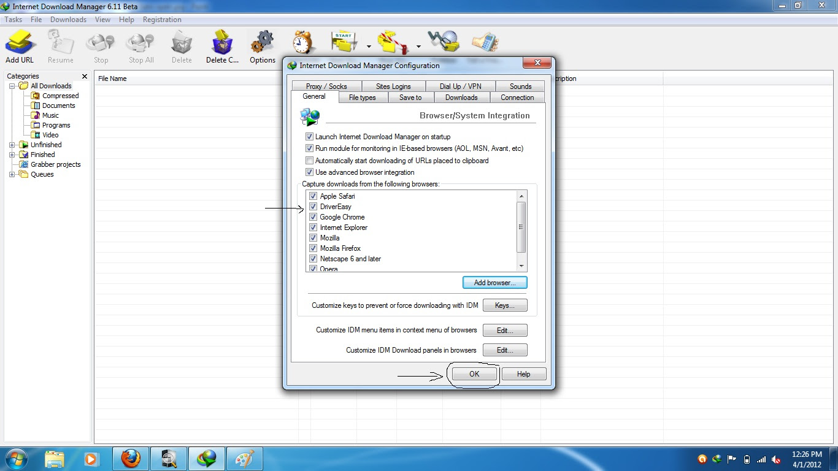
Task: Open Windows Explorer from the taskbar
Action: (x=55, y=459)
